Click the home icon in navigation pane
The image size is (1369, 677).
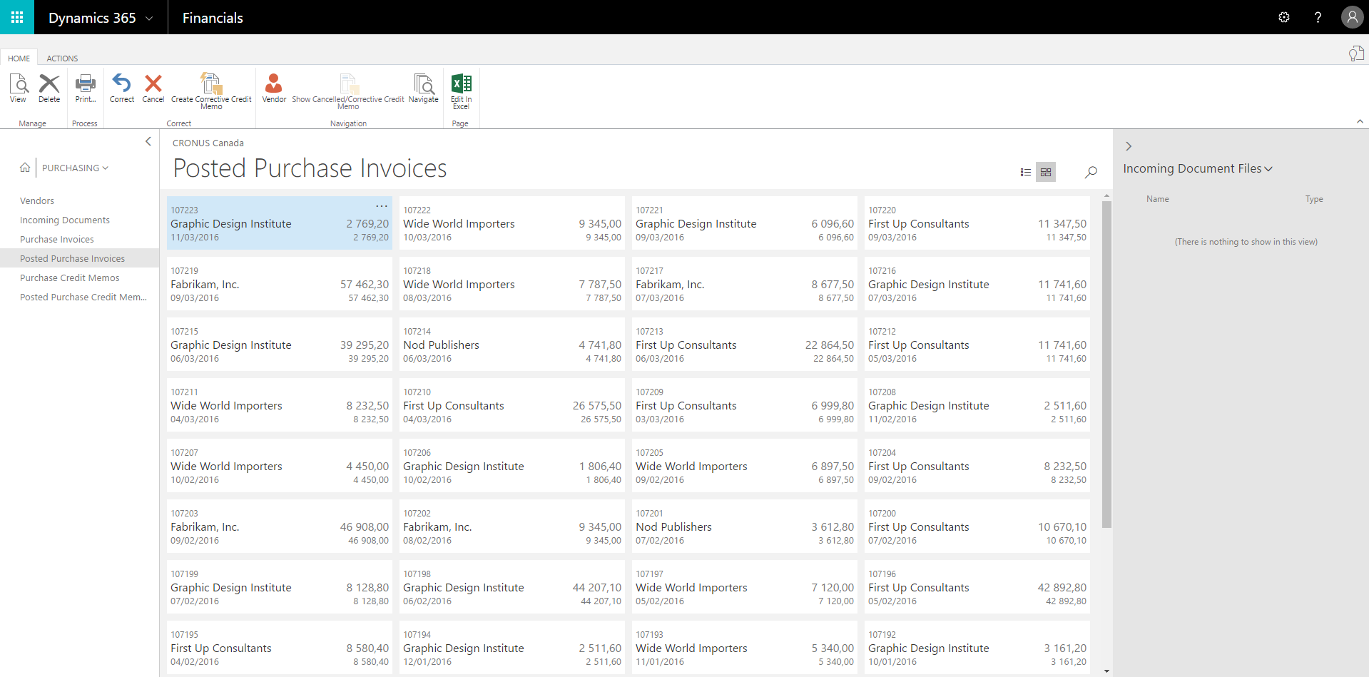[x=25, y=168]
